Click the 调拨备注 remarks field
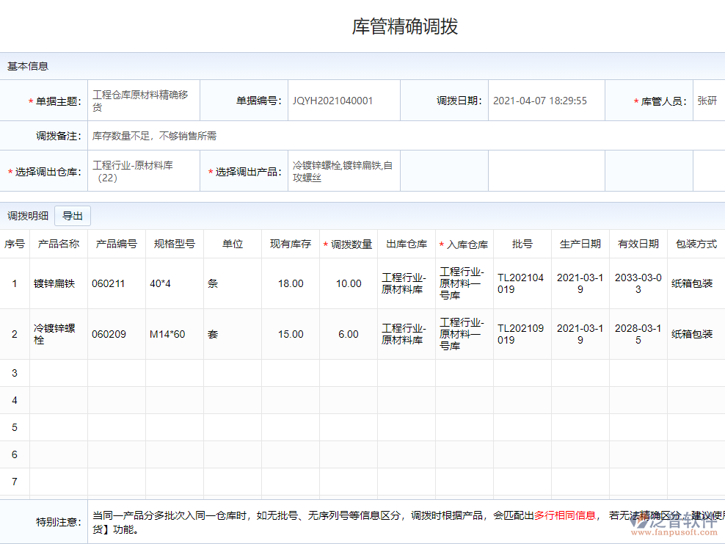725x544 pixels. pos(404,136)
